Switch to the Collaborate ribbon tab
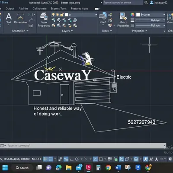This screenshot has width=173, height=173. tap(39, 9)
